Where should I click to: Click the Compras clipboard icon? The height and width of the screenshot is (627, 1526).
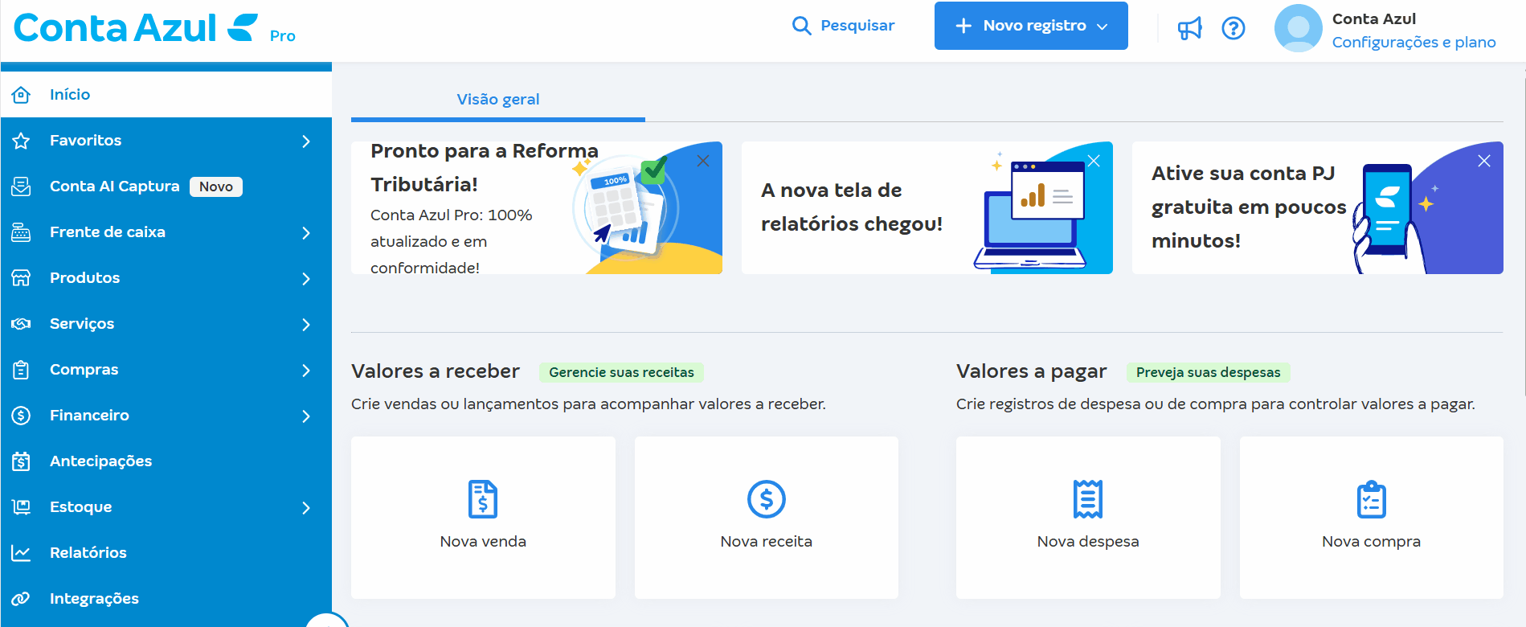(x=21, y=370)
